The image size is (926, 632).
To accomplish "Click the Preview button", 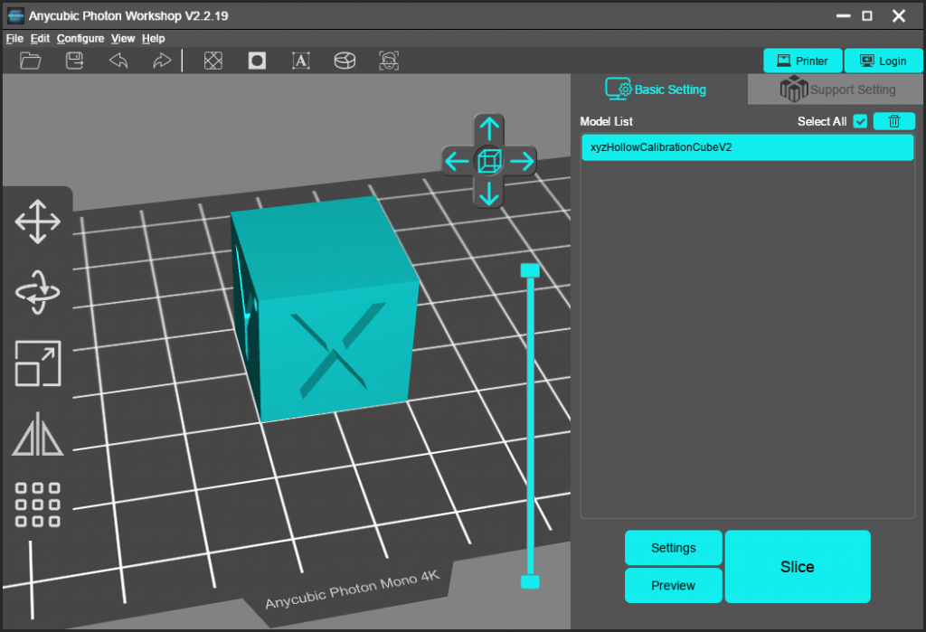I will pyautogui.click(x=673, y=585).
